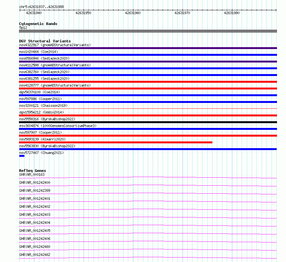Click the nsv5558316 (ByrskaBishop2022) label

47,119
